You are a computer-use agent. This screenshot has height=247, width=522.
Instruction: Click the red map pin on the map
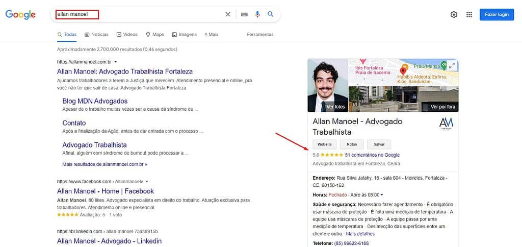tap(403, 71)
